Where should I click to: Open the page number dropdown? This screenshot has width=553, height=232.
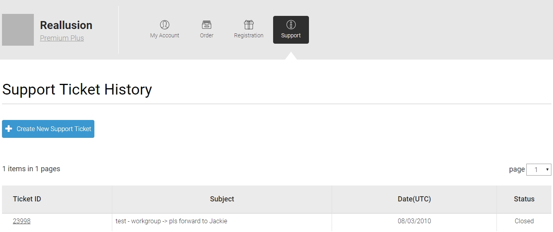coord(539,170)
